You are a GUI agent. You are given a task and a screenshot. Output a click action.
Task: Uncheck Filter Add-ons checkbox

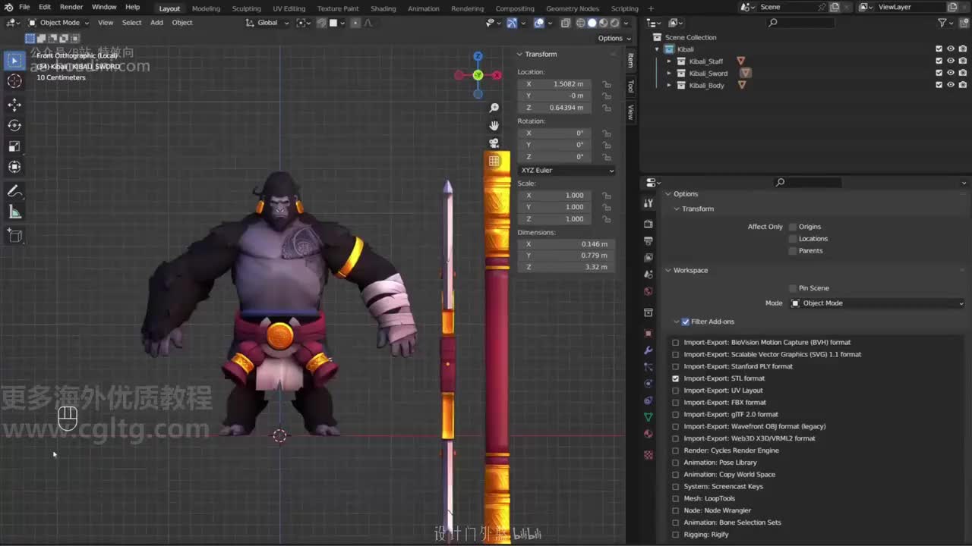(686, 322)
